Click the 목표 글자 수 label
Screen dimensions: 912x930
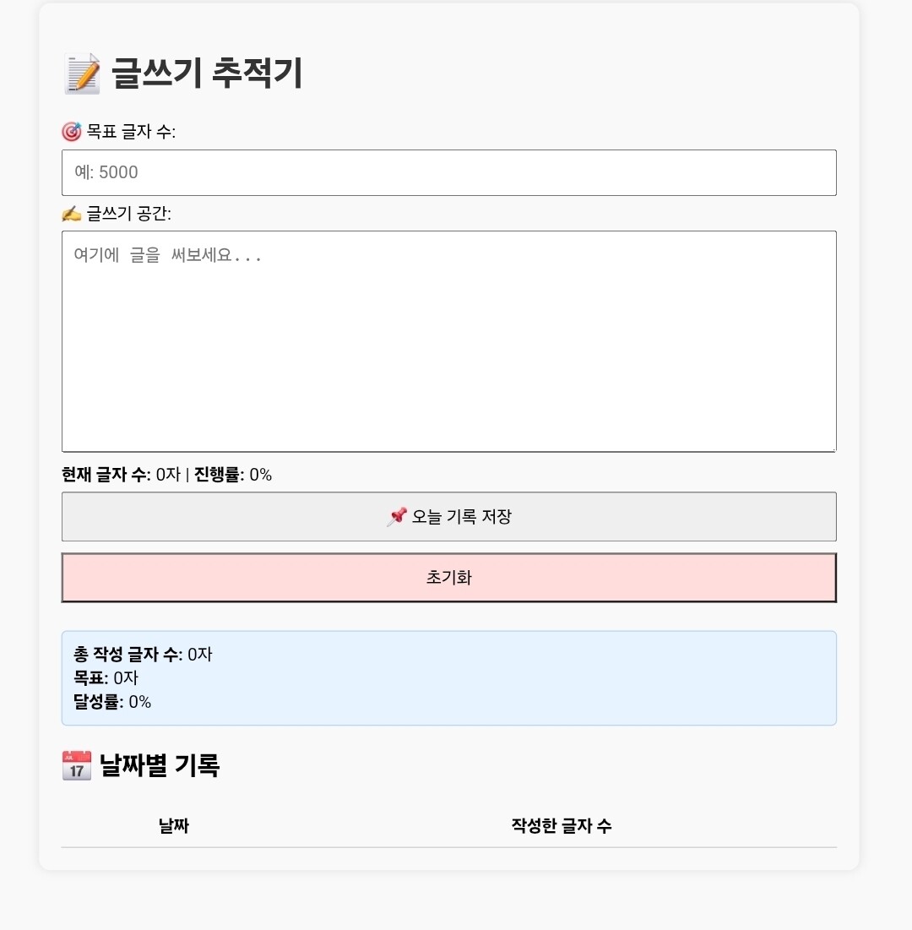131,131
